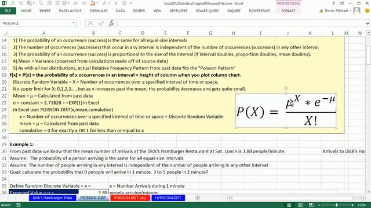This screenshot has height=208, width=371.
Task: Open Excel Help question mark icon
Action: click(333, 3)
